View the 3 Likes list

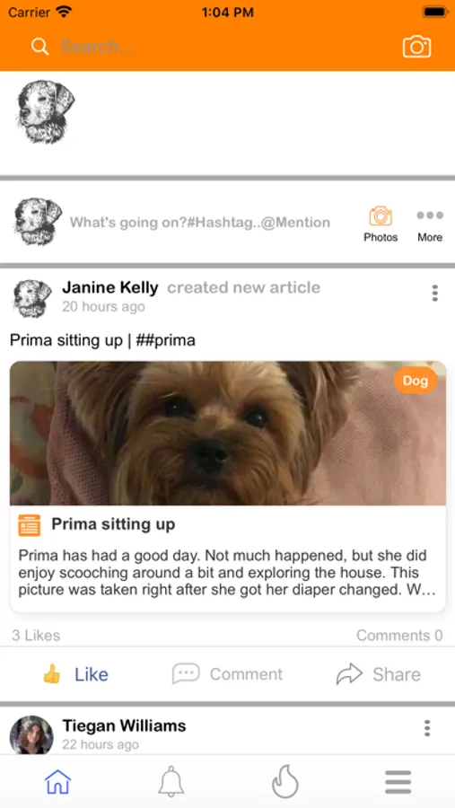[x=36, y=636]
